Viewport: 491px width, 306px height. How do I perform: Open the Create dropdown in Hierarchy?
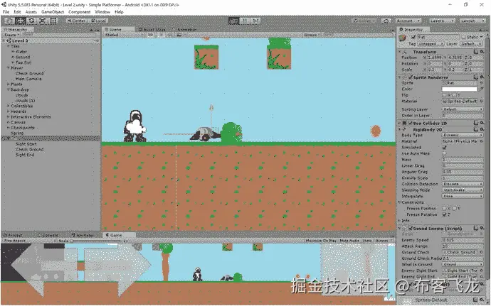(12, 35)
